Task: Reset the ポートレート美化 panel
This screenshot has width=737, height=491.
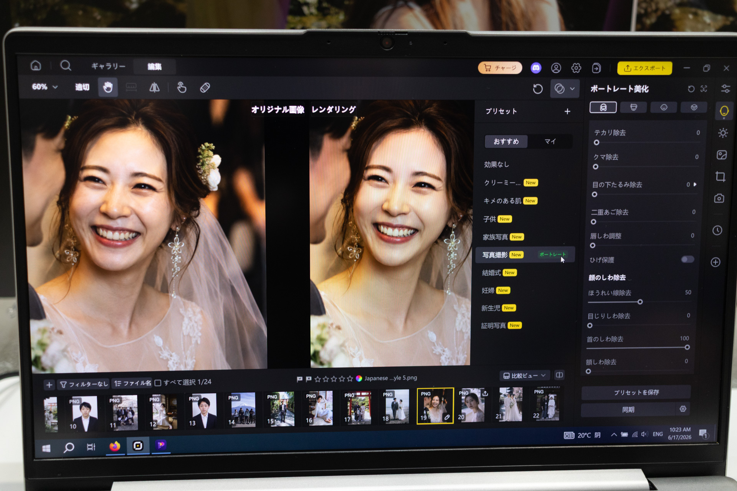Action: (x=691, y=89)
